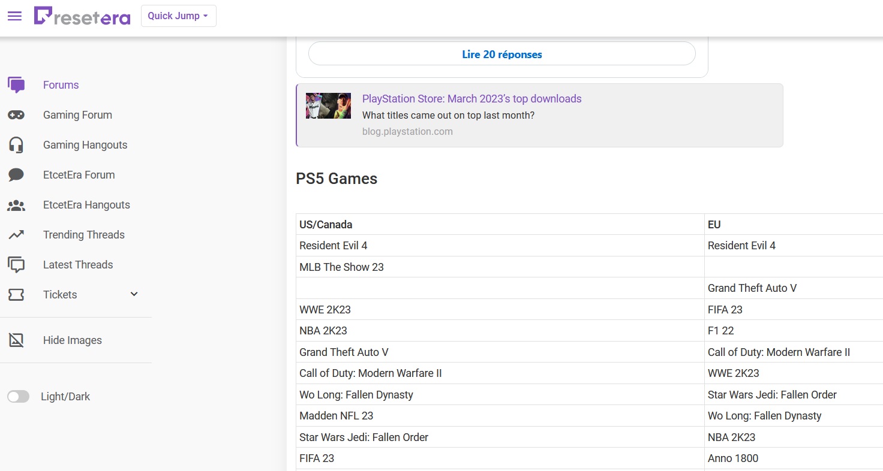The height and width of the screenshot is (471, 883).
Task: Open the hamburger menu icon
Action: point(14,16)
